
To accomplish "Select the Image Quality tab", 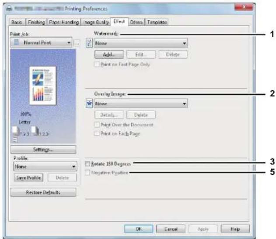I will click(96, 22).
